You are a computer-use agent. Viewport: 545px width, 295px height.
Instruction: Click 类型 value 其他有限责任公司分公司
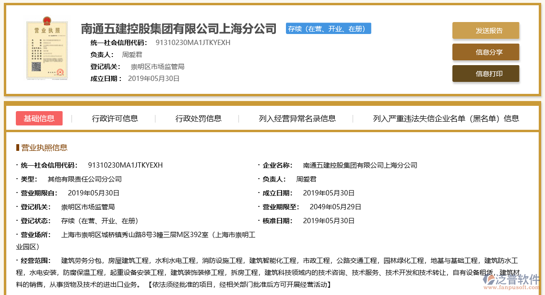point(84,179)
